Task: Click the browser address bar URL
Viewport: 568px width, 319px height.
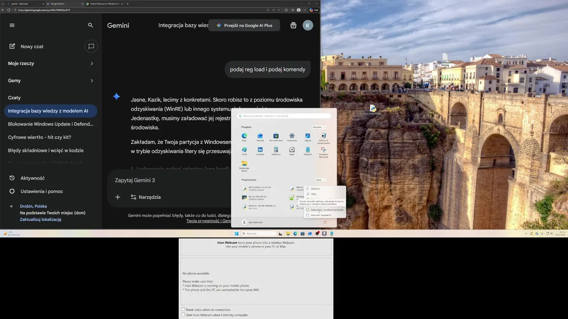Action: point(44,10)
